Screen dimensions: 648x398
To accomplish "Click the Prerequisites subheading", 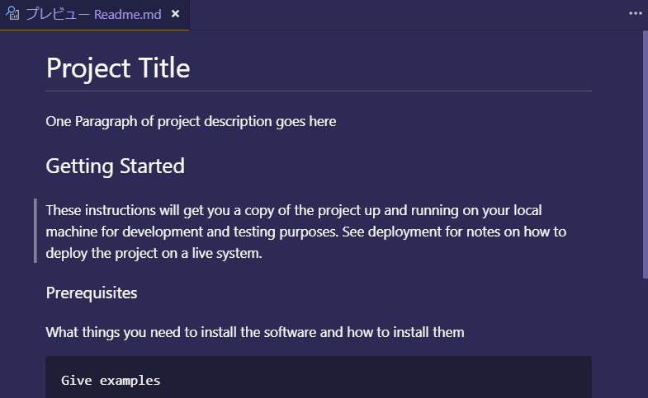I will [92, 293].
